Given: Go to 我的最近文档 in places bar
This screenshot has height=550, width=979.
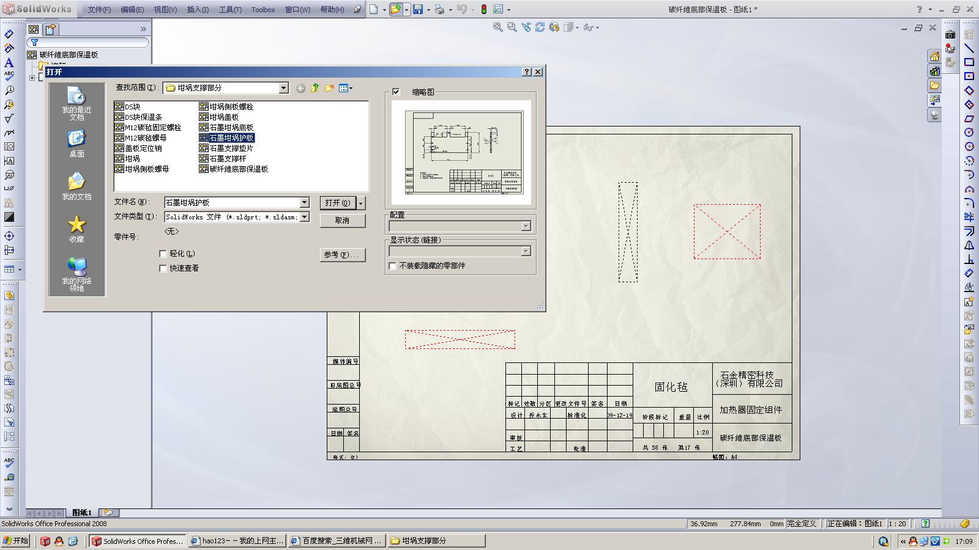Looking at the screenshot, I should pos(76,104).
